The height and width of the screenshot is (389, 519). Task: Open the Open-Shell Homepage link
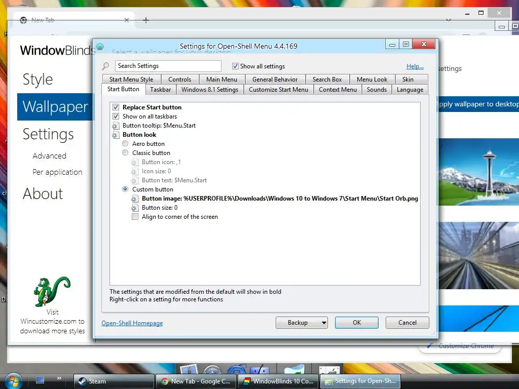coord(132,323)
